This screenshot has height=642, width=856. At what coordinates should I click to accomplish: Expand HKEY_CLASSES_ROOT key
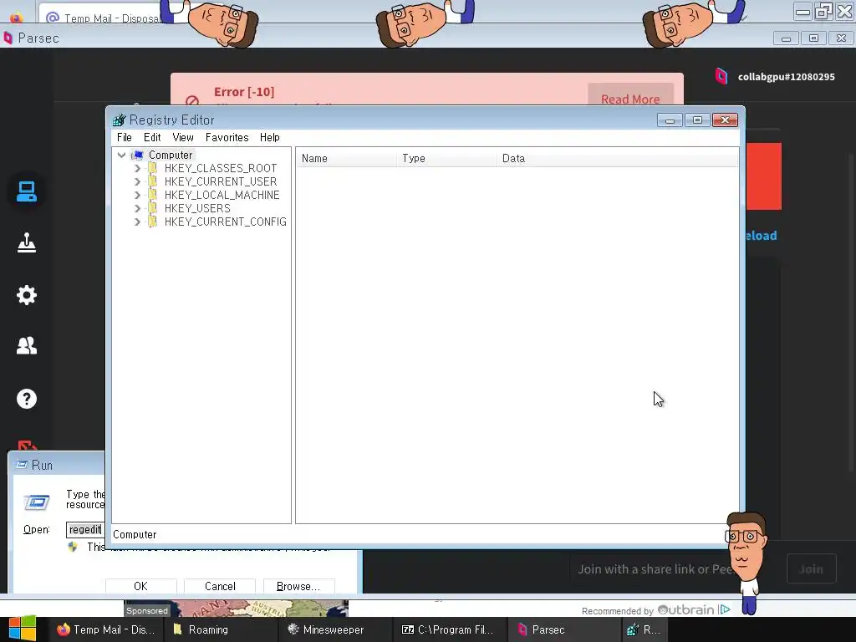click(x=138, y=168)
